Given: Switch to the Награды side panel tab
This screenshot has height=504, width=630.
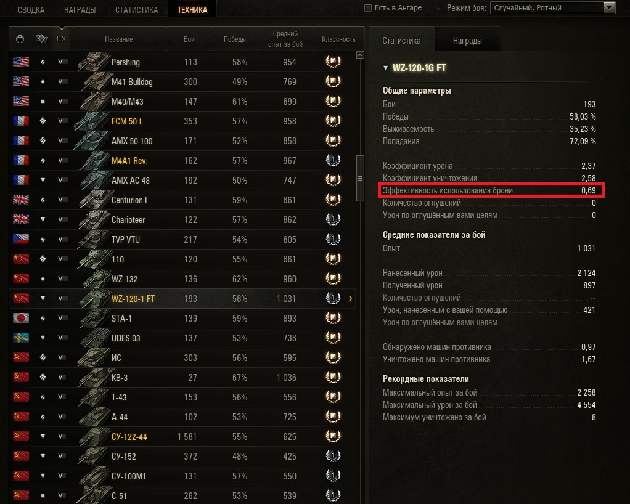Looking at the screenshot, I should point(467,41).
